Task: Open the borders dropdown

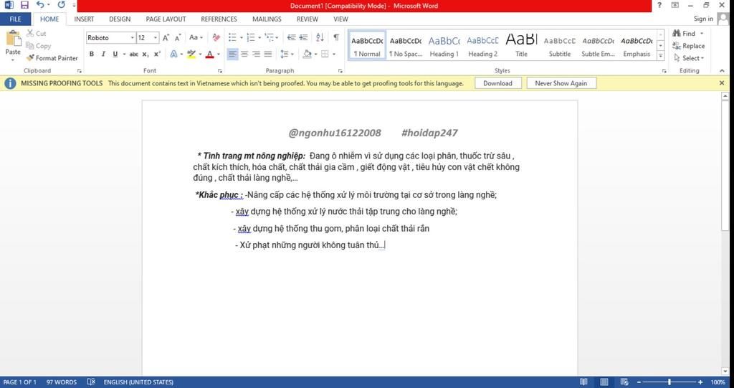Action: click(x=334, y=55)
